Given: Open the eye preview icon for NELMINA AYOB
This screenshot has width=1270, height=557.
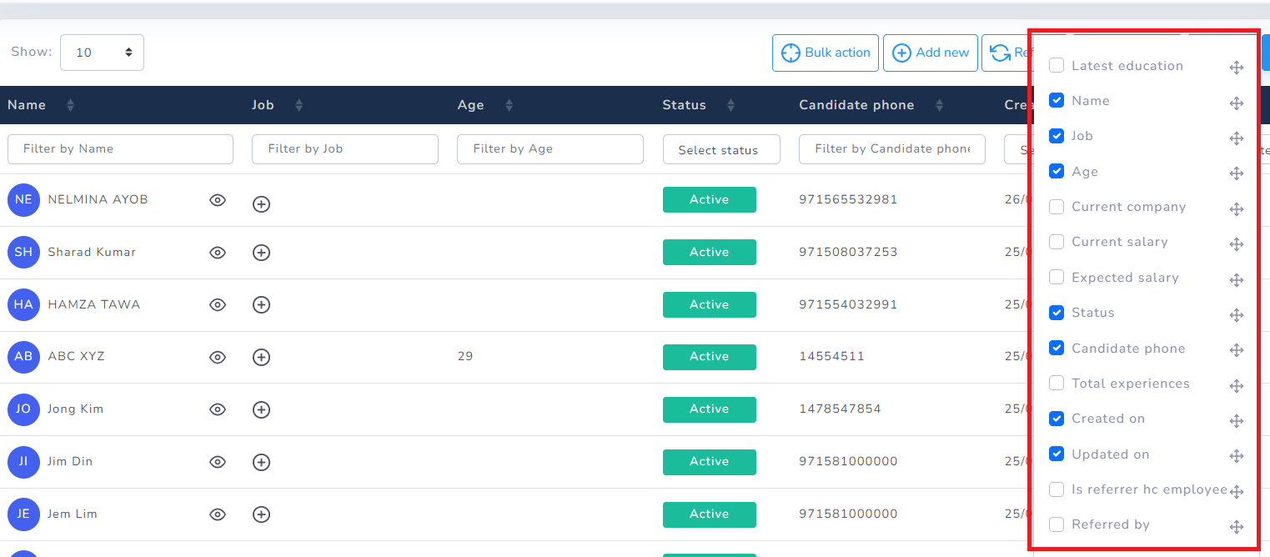Looking at the screenshot, I should pyautogui.click(x=218, y=200).
